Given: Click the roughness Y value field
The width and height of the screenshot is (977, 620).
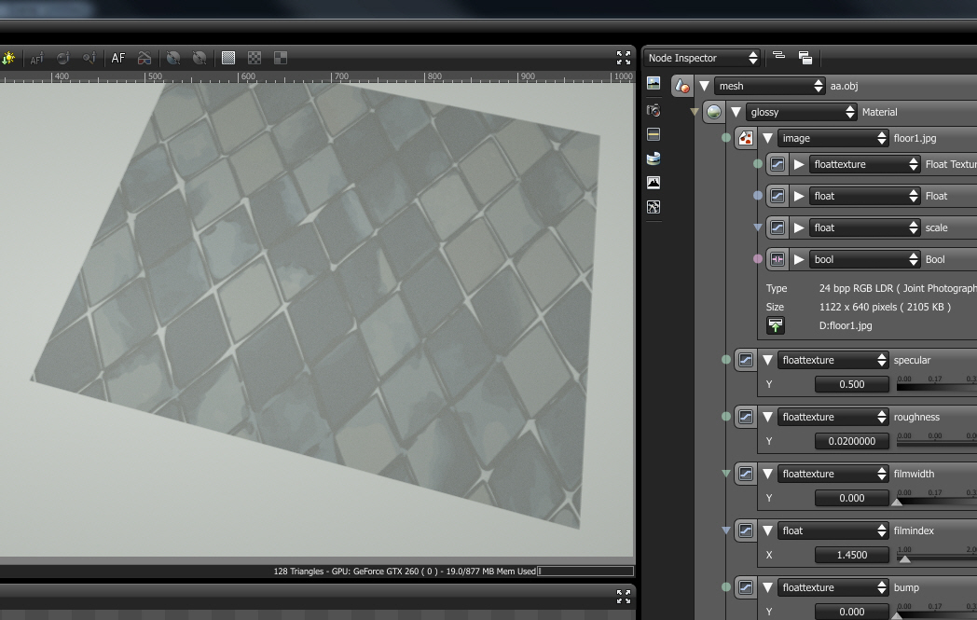Looking at the screenshot, I should (852, 441).
